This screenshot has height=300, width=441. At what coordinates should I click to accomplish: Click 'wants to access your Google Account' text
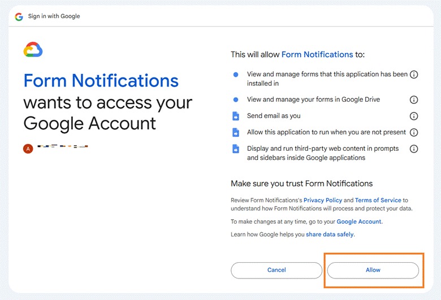(108, 113)
